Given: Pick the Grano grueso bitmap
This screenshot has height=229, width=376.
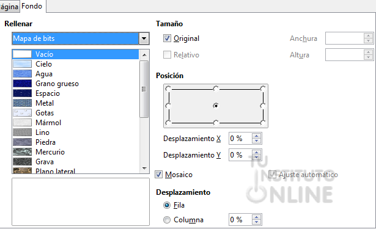Looking at the screenshot, I should coord(75,84).
